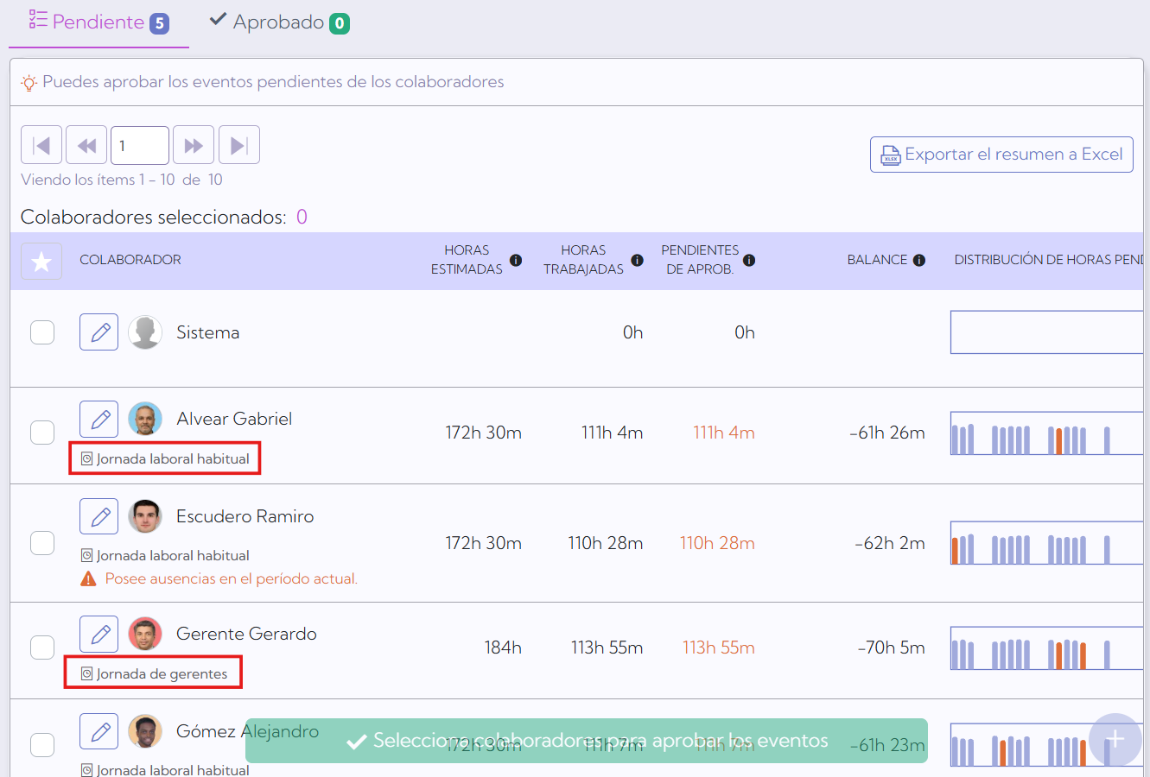The image size is (1150, 777).
Task: Select Gerente Gerardo with his checkbox
Action: 42,647
